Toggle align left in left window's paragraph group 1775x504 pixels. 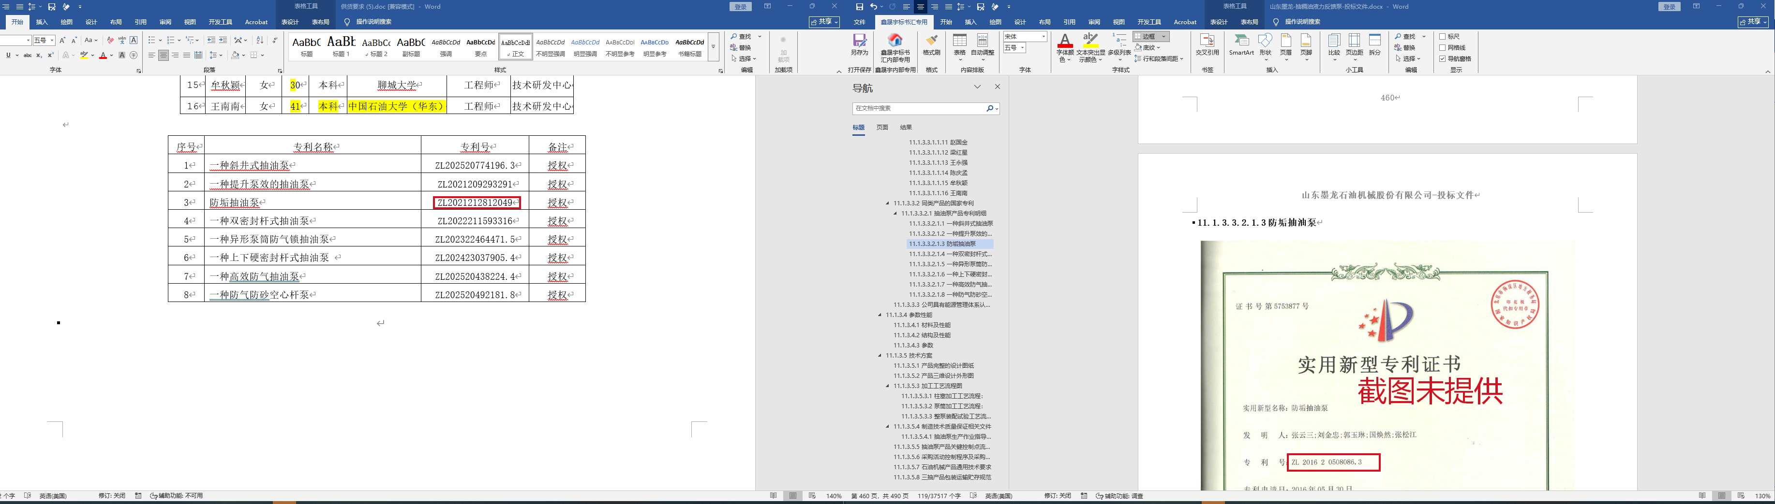[151, 55]
